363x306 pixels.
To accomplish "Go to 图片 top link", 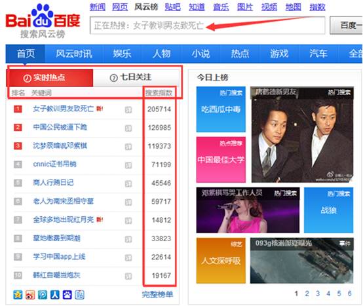I will point(245,7).
